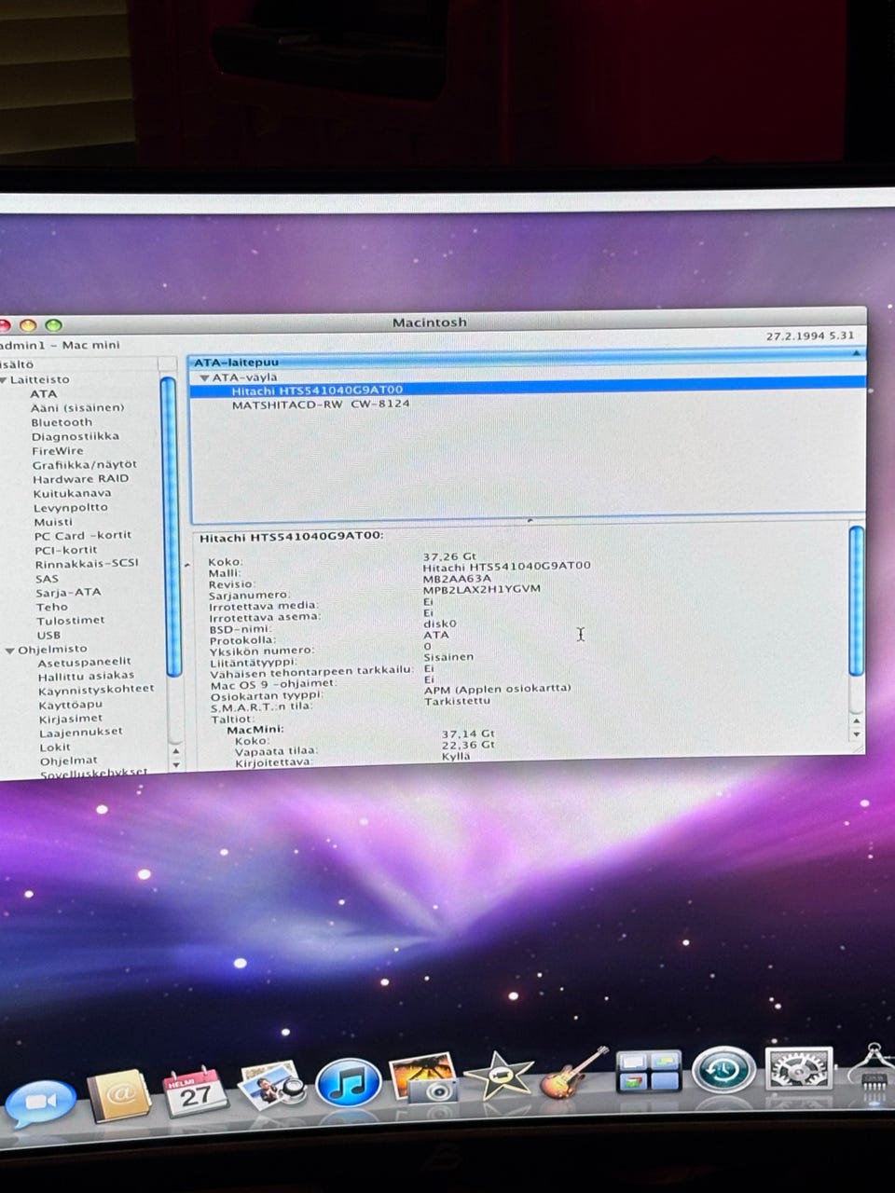Select Tulostimet in the sidebar
This screenshot has height=1193, width=895.
71,621
